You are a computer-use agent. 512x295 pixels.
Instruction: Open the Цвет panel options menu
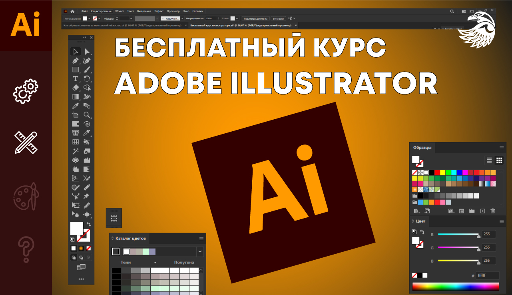(502, 221)
